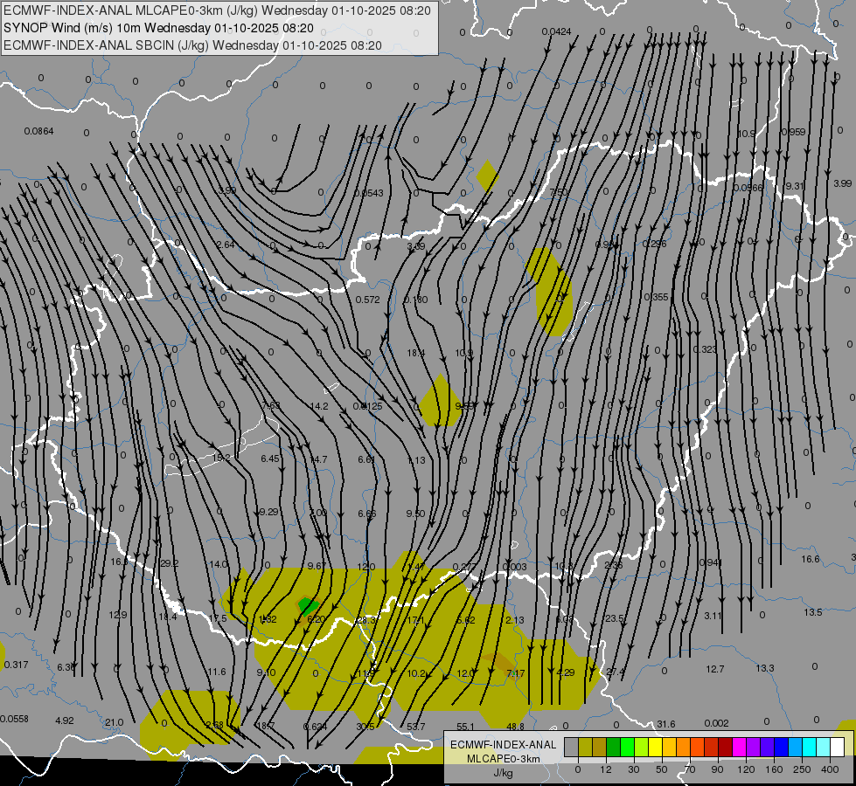Click the map value 48.8
The height and width of the screenshot is (786, 856).
point(515,727)
